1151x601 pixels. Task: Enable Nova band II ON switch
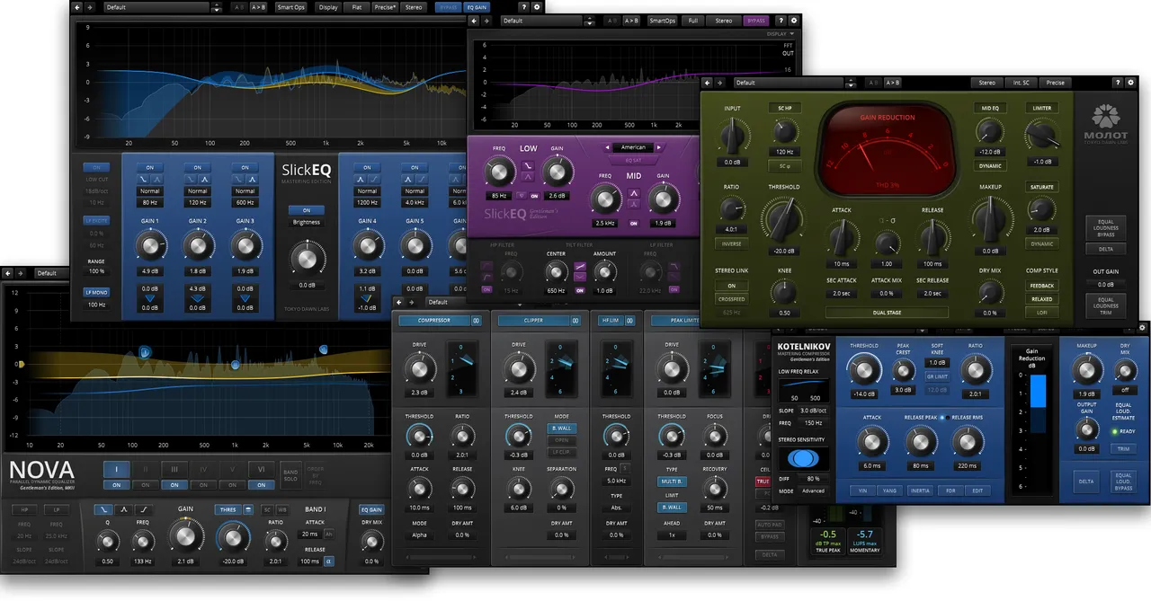tap(145, 485)
